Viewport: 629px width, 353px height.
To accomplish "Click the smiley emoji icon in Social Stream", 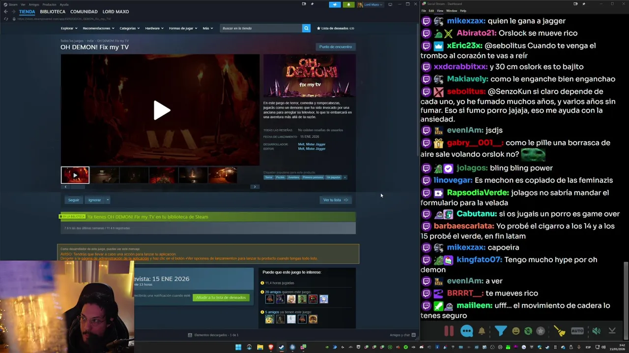I will click(515, 331).
